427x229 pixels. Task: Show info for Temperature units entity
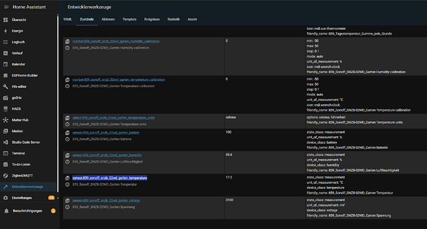pyautogui.click(x=67, y=124)
